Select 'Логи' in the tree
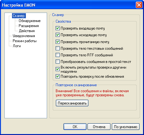 (17, 46)
